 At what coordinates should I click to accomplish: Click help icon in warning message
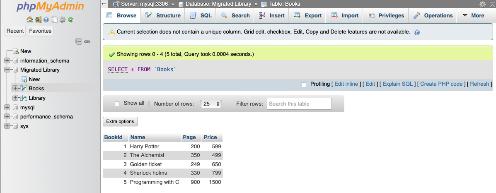(x=417, y=32)
